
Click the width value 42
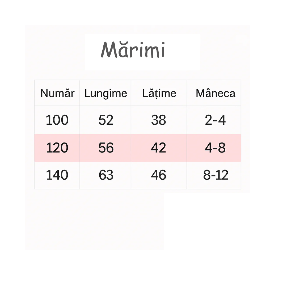[158, 148]
